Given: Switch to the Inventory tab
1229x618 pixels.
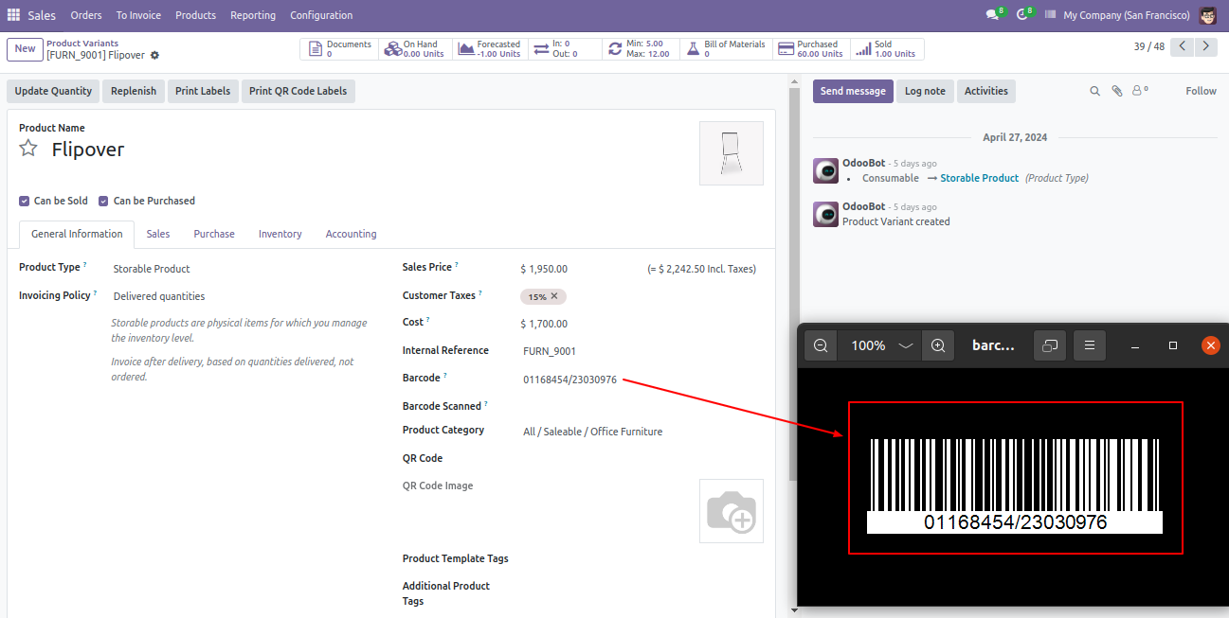Looking at the screenshot, I should point(280,234).
